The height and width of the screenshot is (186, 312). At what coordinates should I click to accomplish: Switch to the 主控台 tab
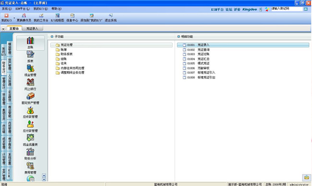tap(14, 29)
